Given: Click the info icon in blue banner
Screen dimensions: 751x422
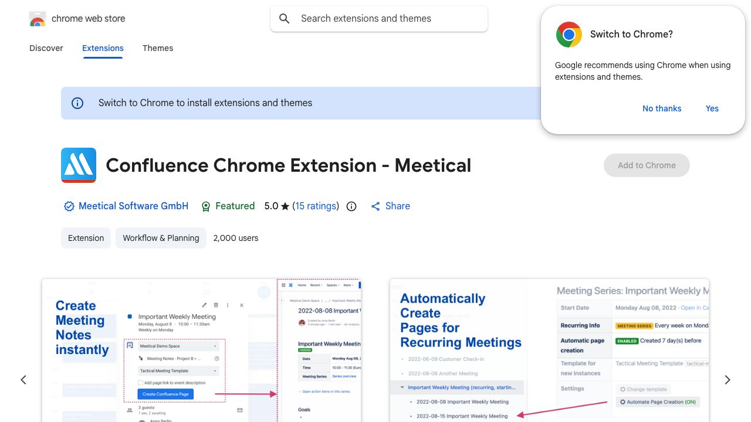Looking at the screenshot, I should point(77,103).
